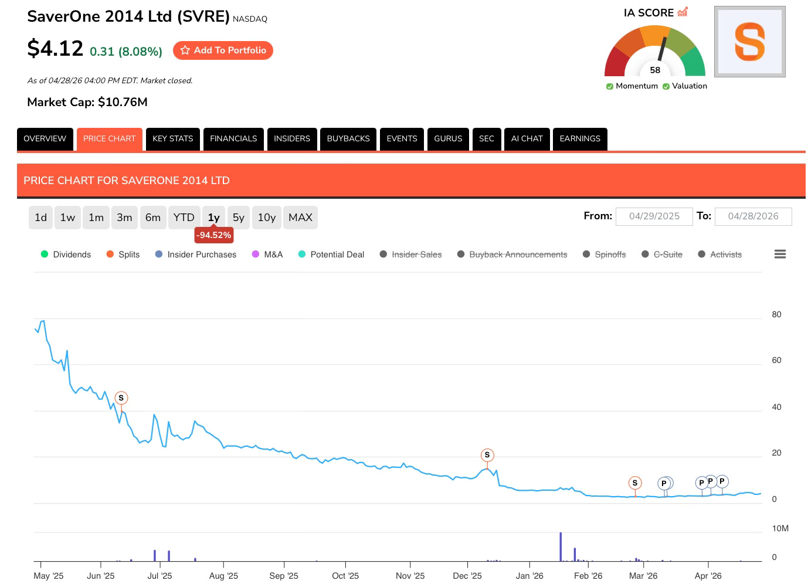
Task: Choose the 6m time range
Action: (x=153, y=218)
